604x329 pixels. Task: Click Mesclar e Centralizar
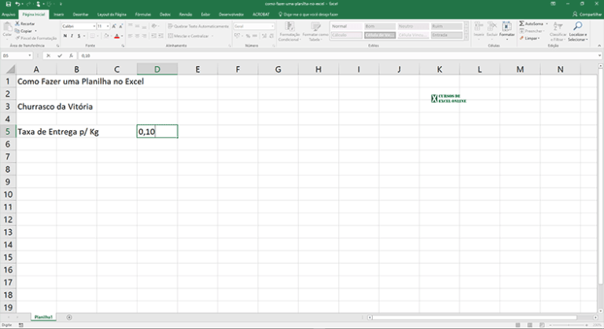coord(189,36)
